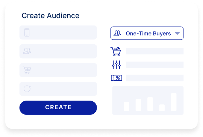This screenshot has width=203, height=137.
Task: Click the percent coupon icon
Action: click(117, 78)
